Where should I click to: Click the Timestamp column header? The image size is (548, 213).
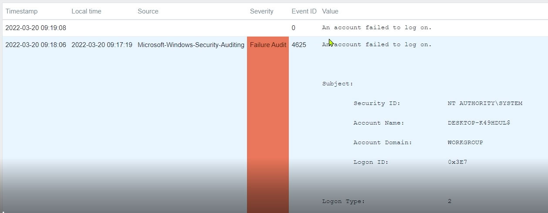21,11
